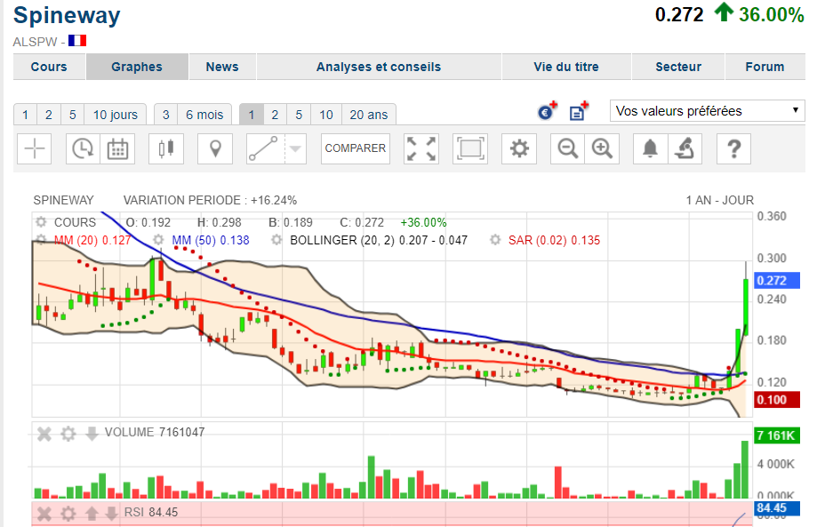This screenshot has height=527, width=825.
Task: Click the Spineway title
Action: coord(67,15)
